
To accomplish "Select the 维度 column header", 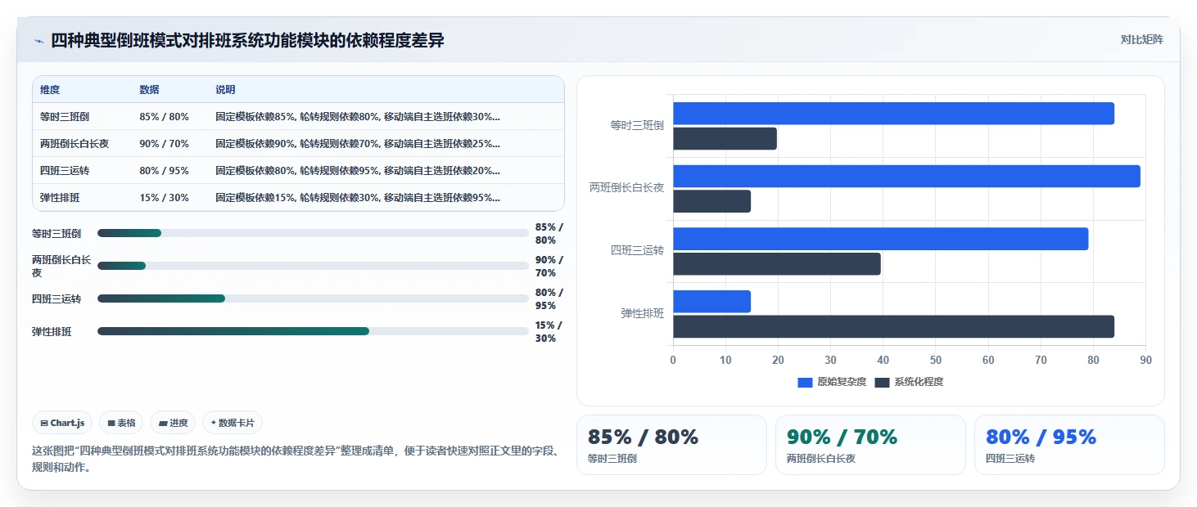I will click(x=50, y=89).
